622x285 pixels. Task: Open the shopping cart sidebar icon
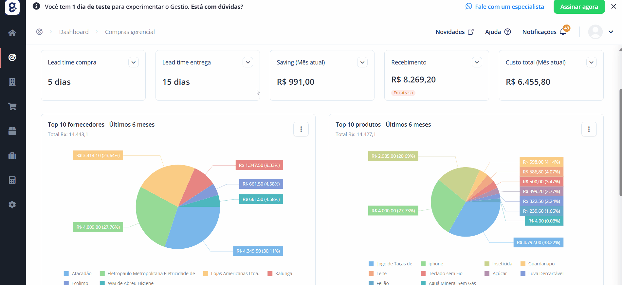pyautogui.click(x=12, y=106)
